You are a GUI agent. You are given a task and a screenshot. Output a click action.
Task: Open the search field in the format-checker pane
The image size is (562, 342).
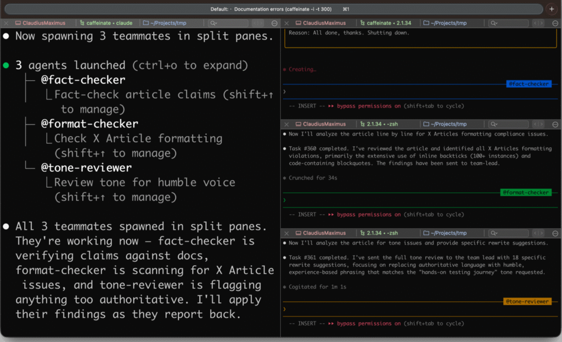509,124
